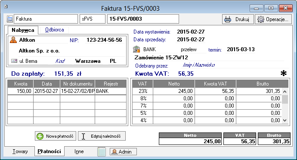Viewport: 297px width, 160px height.
Task: Maximize the Faktura window
Action: pyautogui.click(x=271, y=8)
